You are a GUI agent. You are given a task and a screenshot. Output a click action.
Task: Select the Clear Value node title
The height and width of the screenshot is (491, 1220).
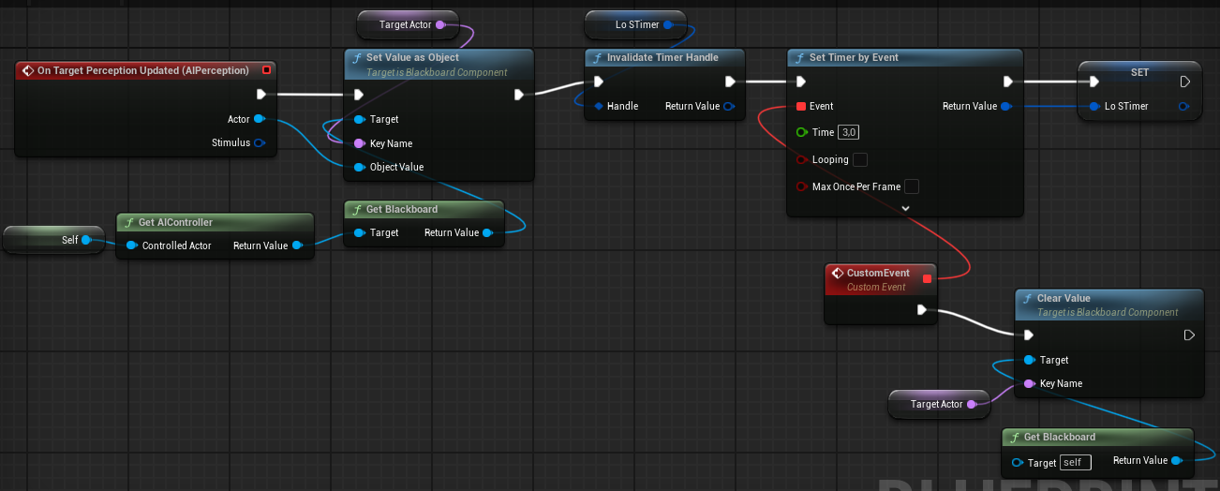(x=1064, y=298)
